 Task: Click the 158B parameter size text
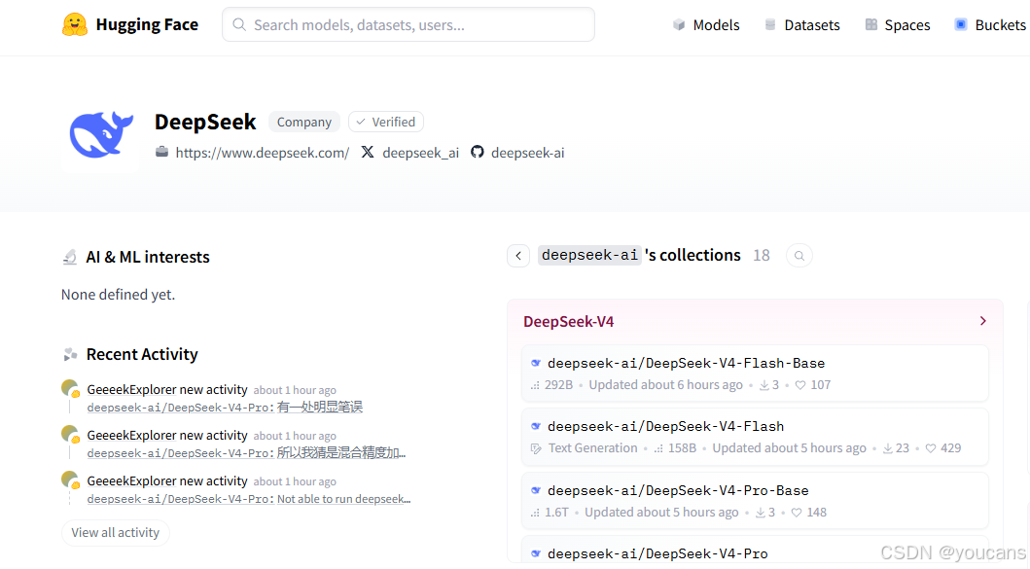pos(682,448)
